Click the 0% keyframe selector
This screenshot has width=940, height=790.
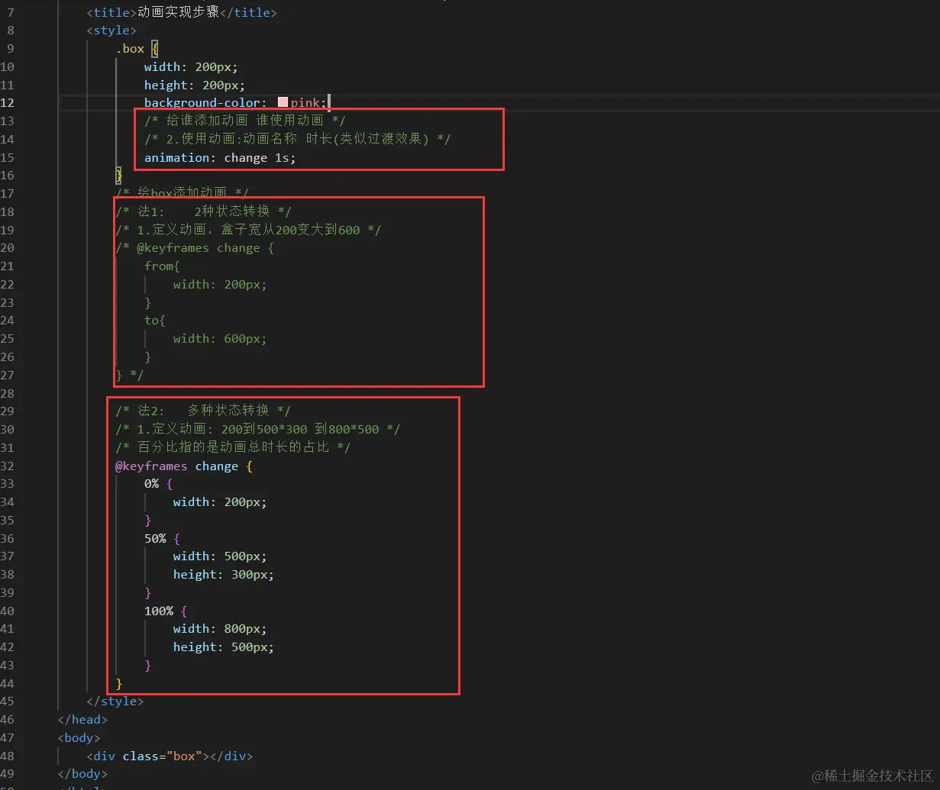(151, 484)
